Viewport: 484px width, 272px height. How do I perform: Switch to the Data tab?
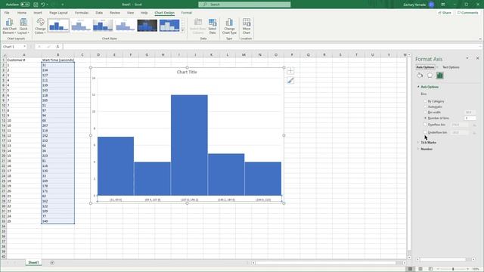tap(99, 13)
